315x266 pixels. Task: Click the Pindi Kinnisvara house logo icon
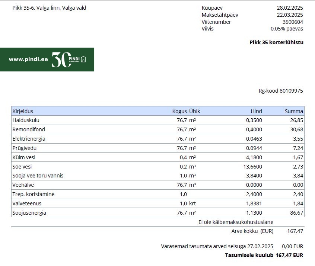[x=83, y=59]
